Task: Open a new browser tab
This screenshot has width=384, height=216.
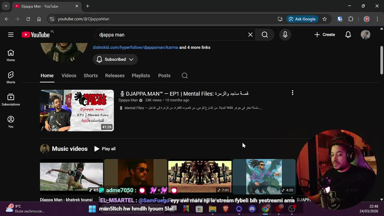Action: point(88,6)
